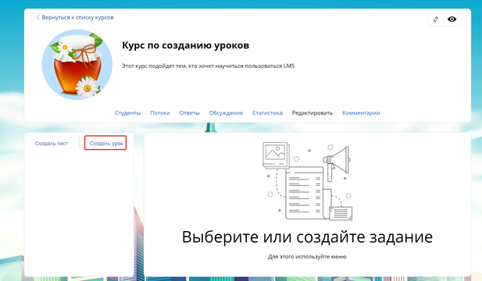The width and height of the screenshot is (482, 281).
Task: Click the 'Для этого используйте меню' hint
Action: pyautogui.click(x=307, y=257)
